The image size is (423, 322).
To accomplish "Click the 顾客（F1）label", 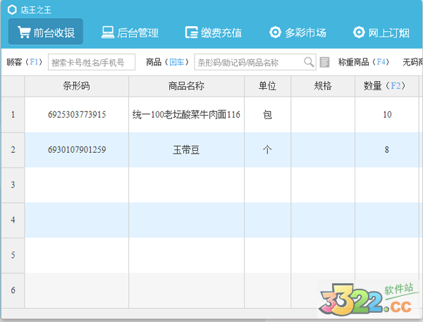I will (25, 62).
